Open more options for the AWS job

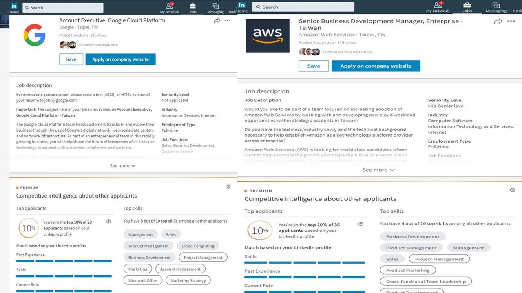coord(511,22)
